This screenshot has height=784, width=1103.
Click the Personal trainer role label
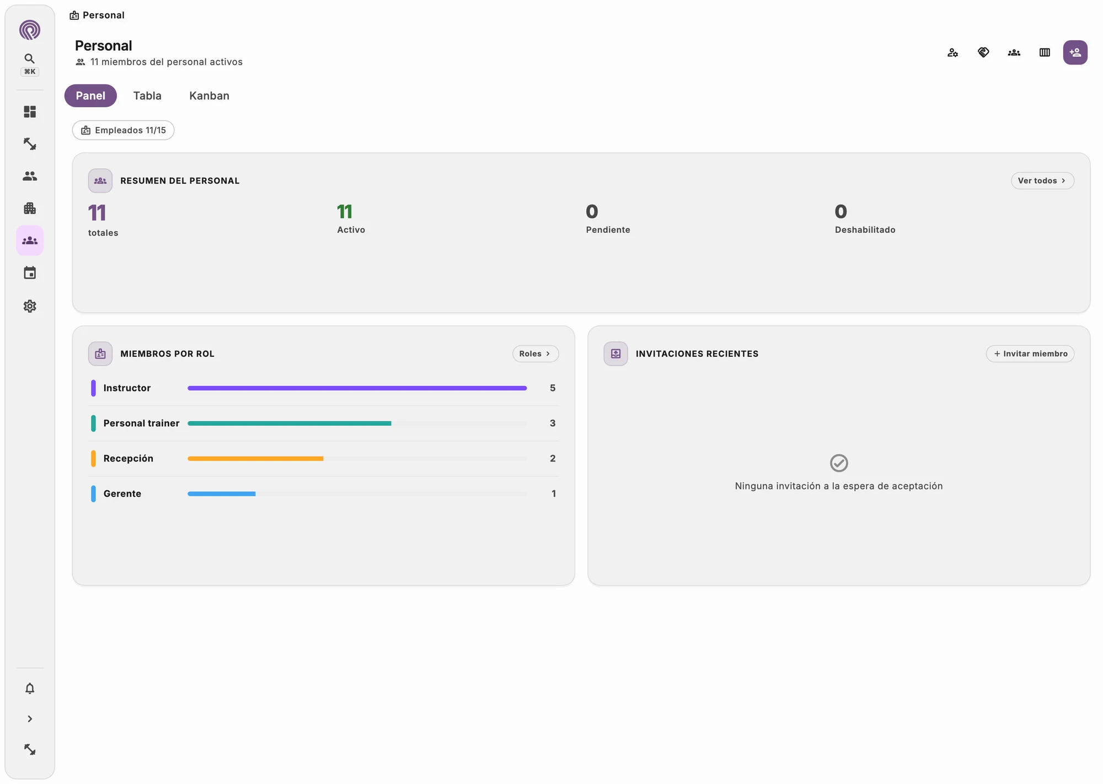[x=141, y=423]
